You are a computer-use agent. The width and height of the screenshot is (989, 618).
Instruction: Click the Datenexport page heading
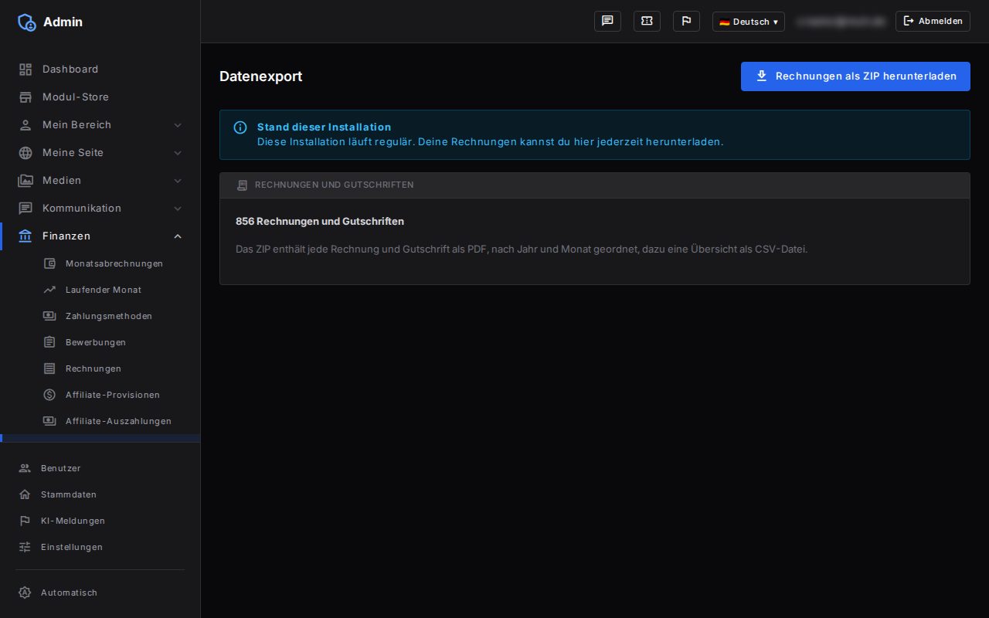pos(261,76)
